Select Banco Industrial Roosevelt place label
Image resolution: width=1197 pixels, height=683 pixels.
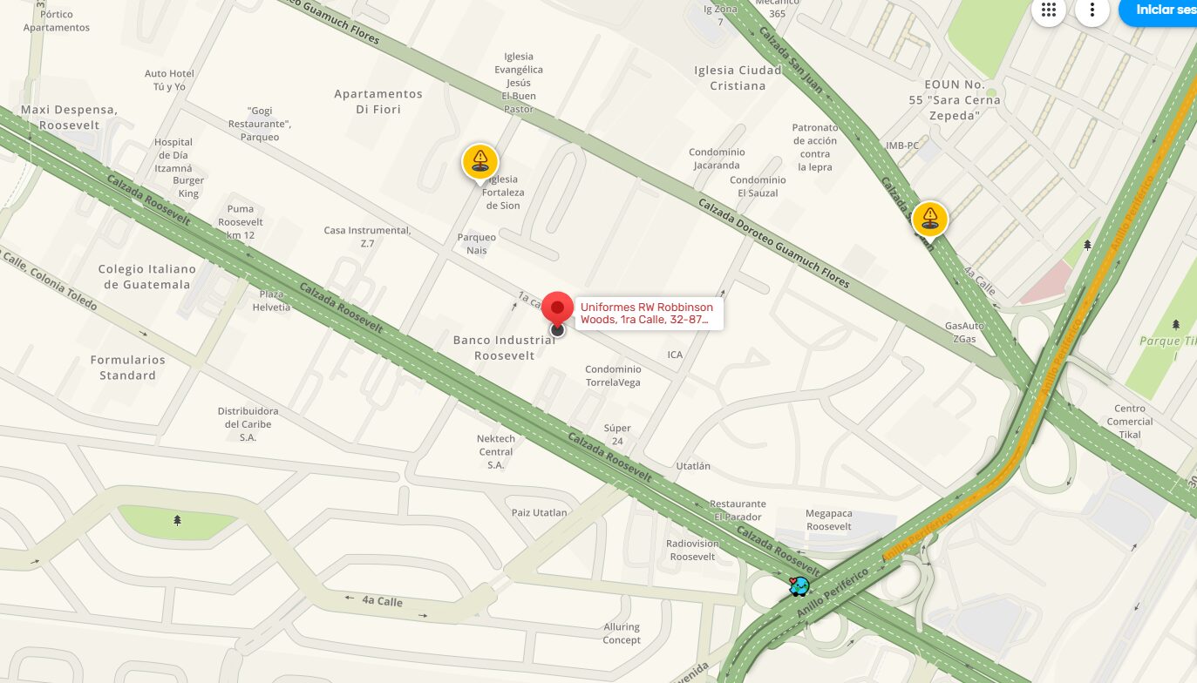[504, 348]
